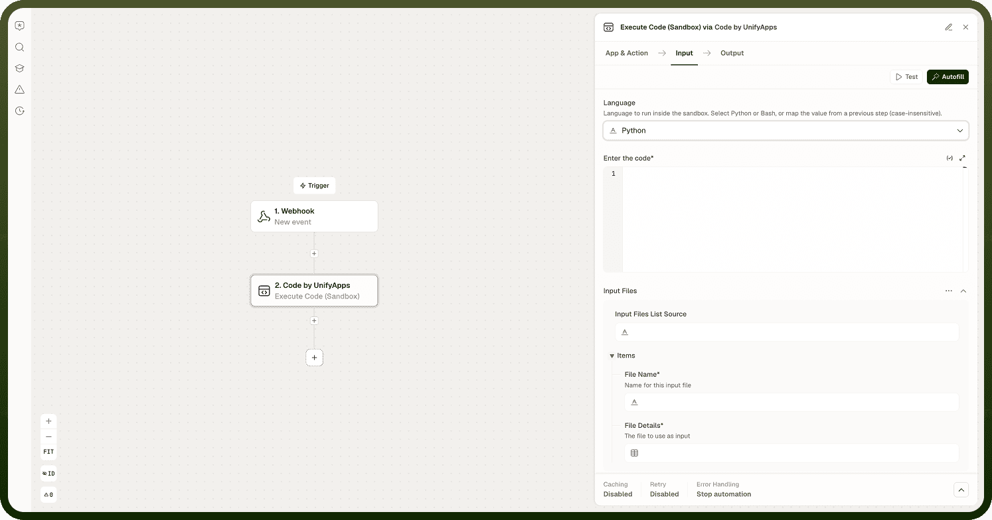Open the Input Files three-dot options menu

(x=949, y=291)
